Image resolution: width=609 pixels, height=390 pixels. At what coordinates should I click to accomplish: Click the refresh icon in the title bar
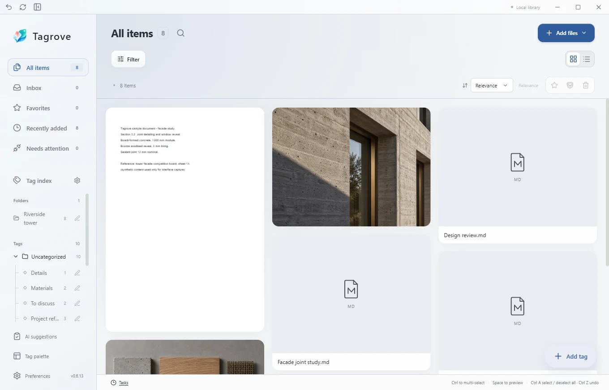pyautogui.click(x=23, y=7)
